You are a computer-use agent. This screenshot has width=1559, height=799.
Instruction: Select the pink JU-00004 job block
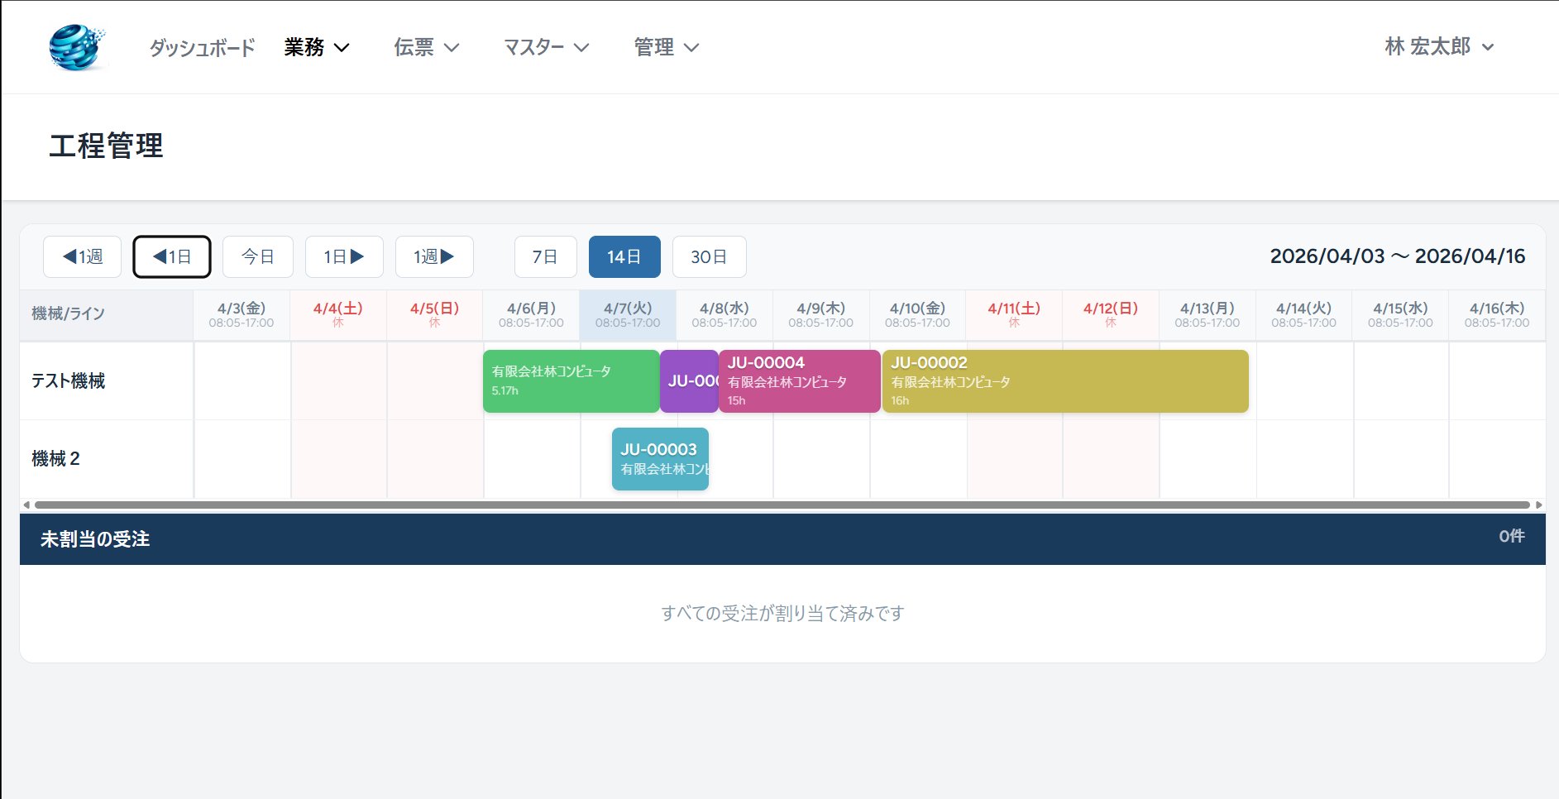point(799,381)
